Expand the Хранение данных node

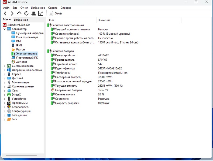(5, 86)
